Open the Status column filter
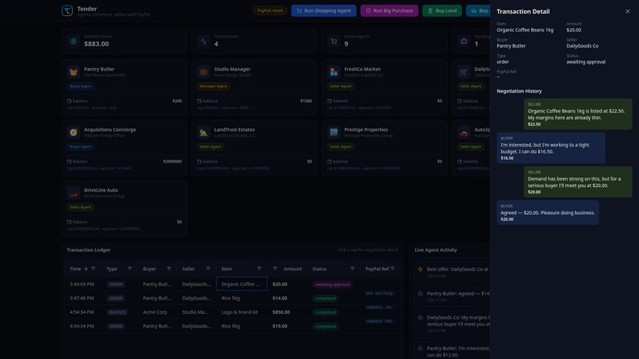Screen dimensions: 639x359 tap(352, 269)
